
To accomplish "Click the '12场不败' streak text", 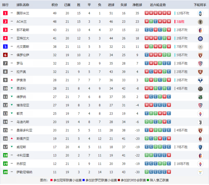I will pos(183,13).
